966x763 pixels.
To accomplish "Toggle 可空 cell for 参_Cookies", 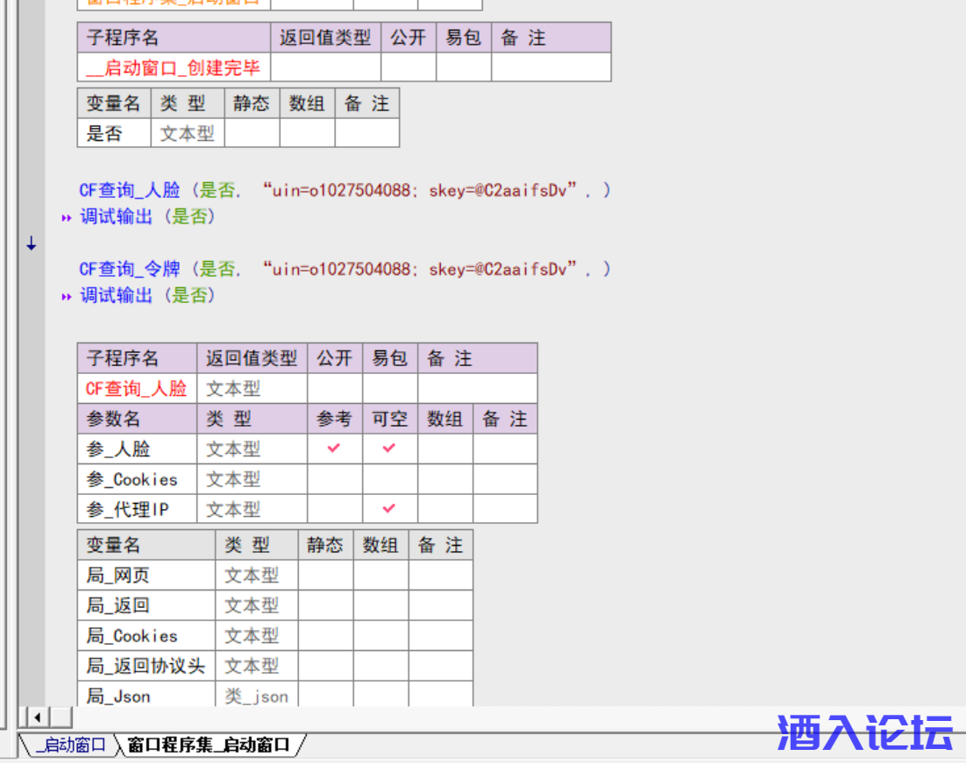I will pos(390,479).
